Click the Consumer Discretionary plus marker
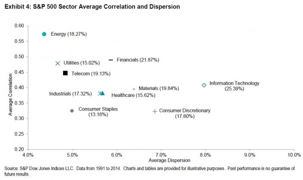The height and width of the screenshot is (180, 303). pos(155,111)
